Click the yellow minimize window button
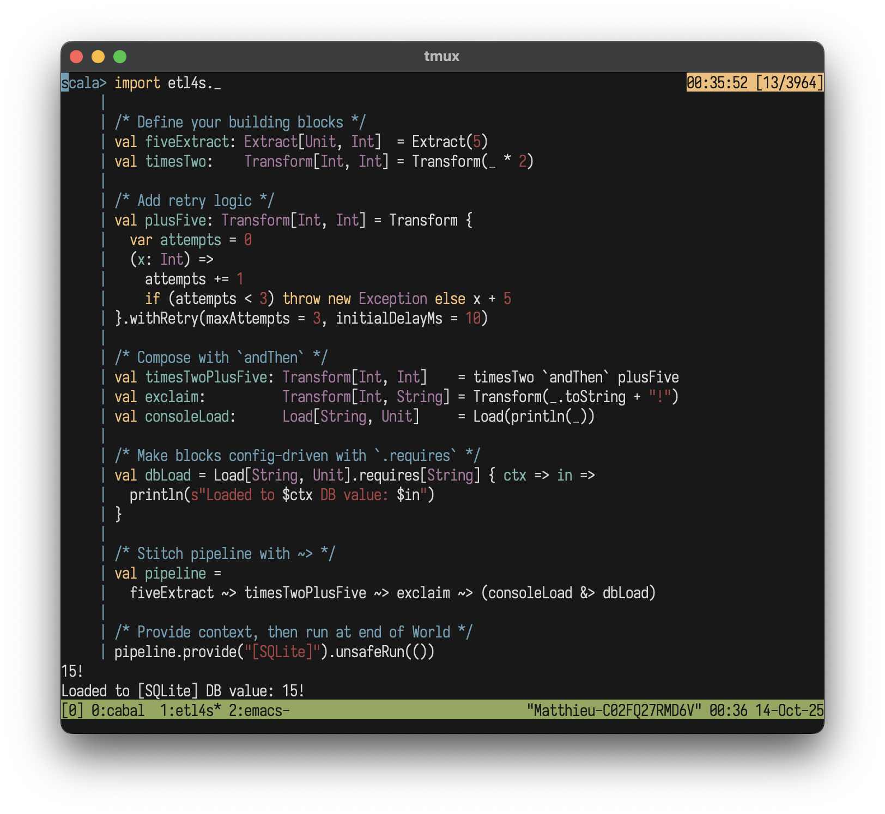The height and width of the screenshot is (814, 885). 98,57
